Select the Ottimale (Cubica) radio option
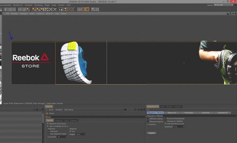This screenshot has height=143, width=237. click(148, 119)
